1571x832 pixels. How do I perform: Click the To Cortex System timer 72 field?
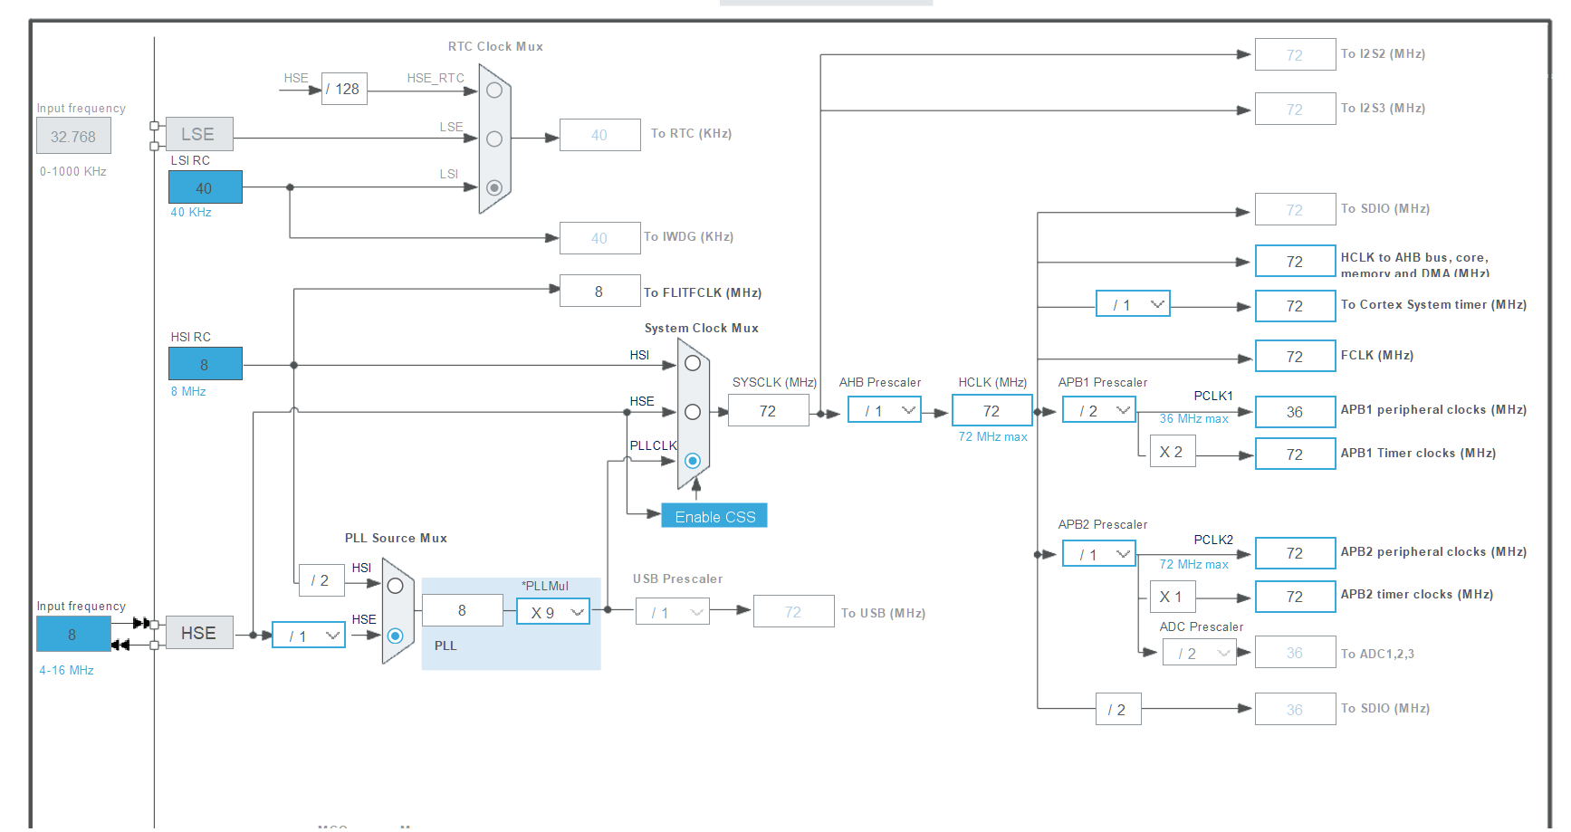click(x=1296, y=306)
